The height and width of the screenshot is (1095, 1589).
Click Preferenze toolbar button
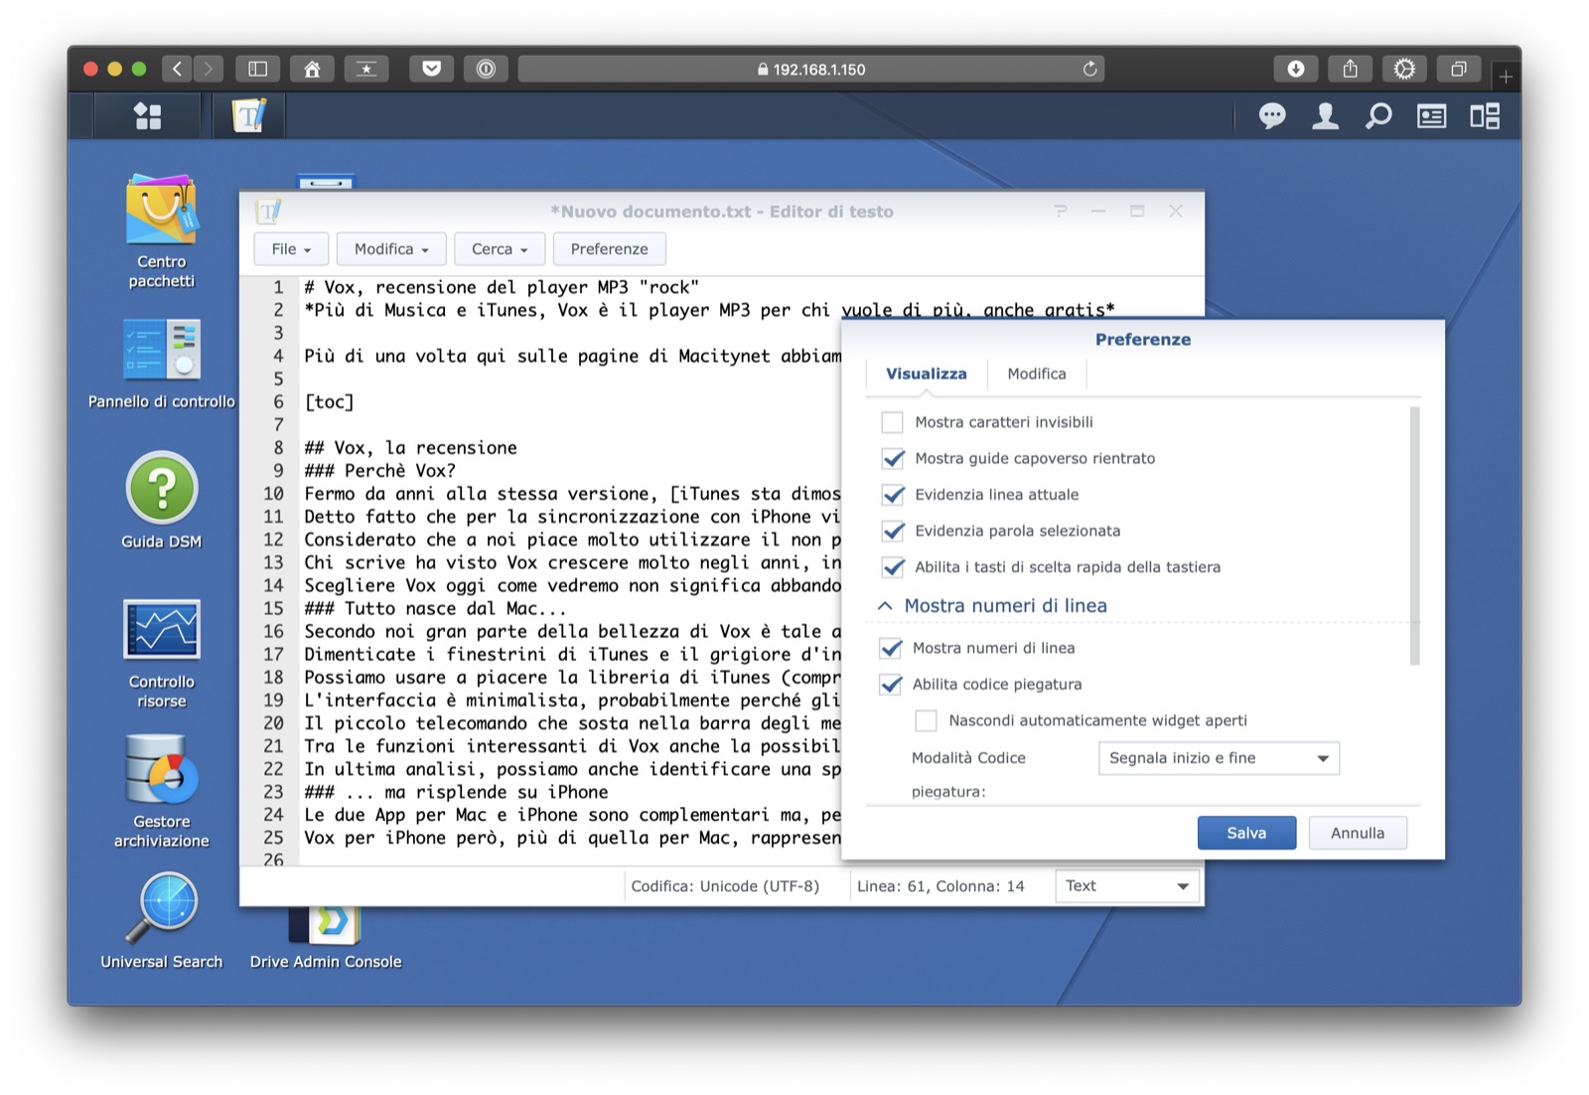coord(609,249)
